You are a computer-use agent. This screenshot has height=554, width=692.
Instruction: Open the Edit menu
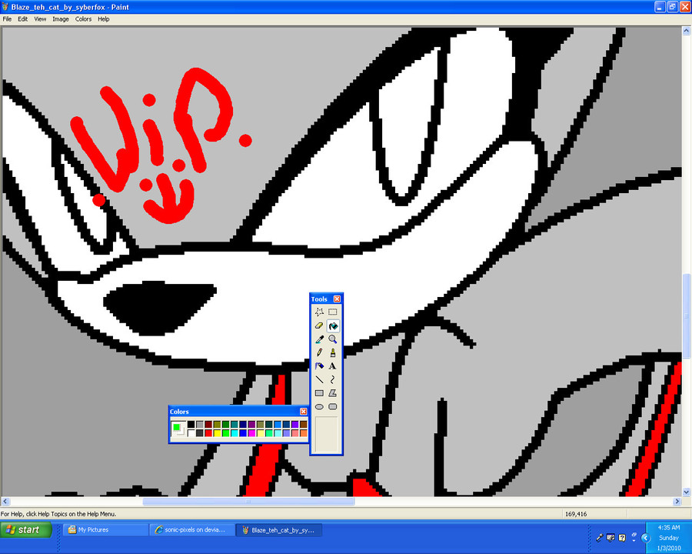click(22, 19)
